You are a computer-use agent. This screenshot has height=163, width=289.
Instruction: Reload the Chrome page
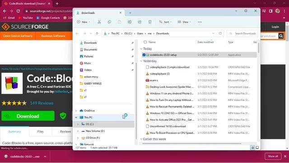pyautogui.click(x=18, y=11)
